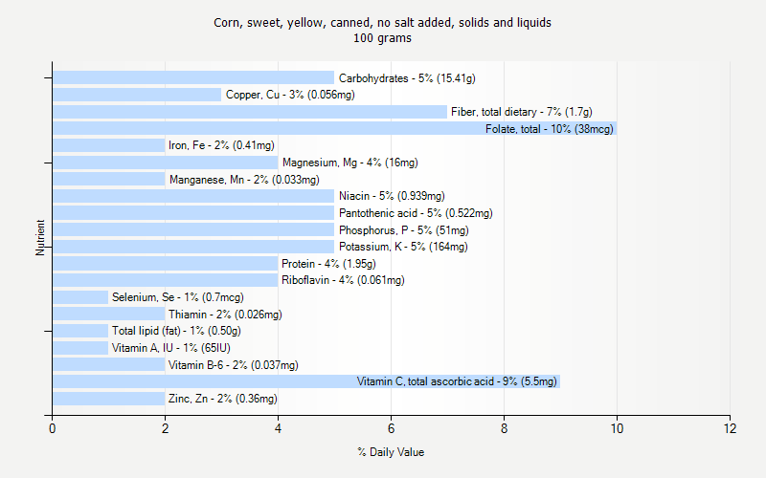Select the Zinc, Zn label
Screen dimensions: 766x478
[222, 399]
